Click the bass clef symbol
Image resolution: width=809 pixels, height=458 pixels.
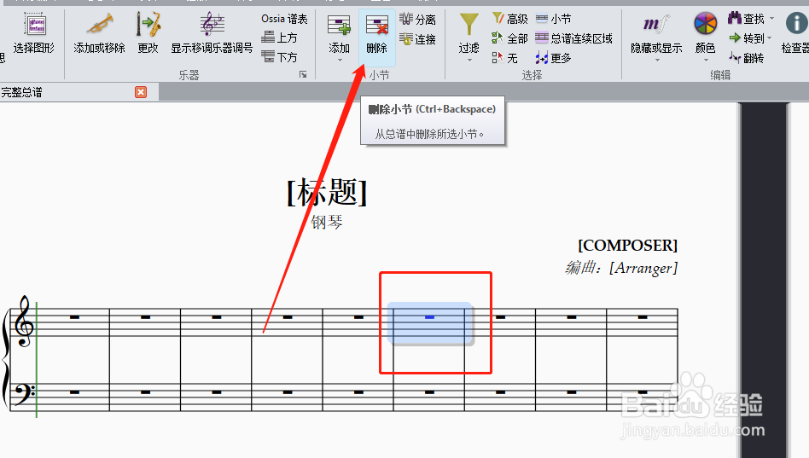25,395
